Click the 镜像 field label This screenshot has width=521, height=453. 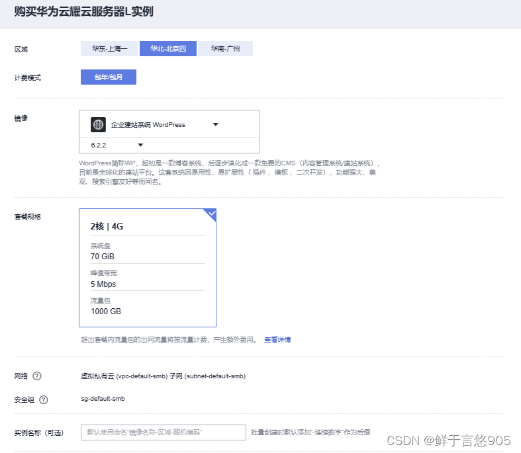click(21, 118)
